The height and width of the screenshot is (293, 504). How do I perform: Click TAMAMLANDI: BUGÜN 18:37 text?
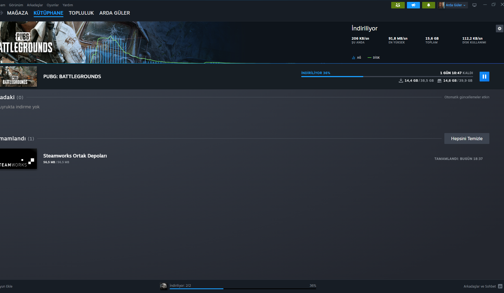point(458,159)
